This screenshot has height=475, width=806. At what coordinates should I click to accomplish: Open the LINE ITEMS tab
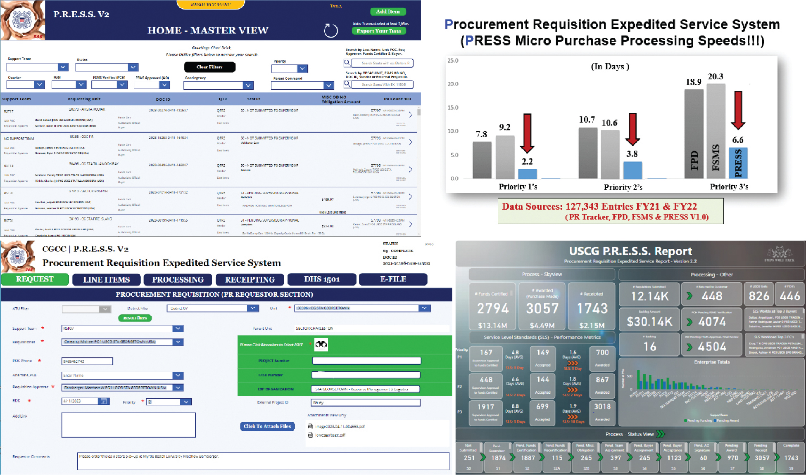tap(106, 279)
